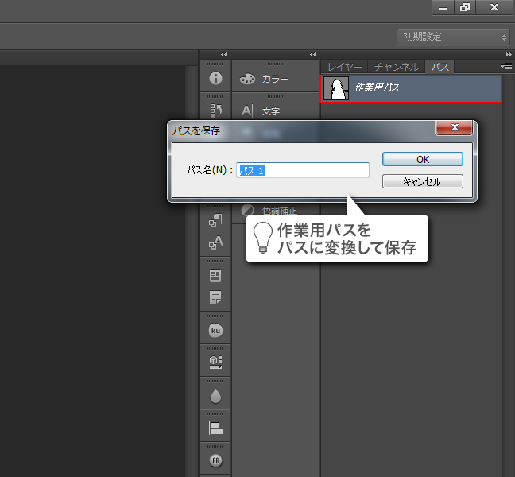Switch to the レイヤー tab
515x477 pixels.
(345, 68)
